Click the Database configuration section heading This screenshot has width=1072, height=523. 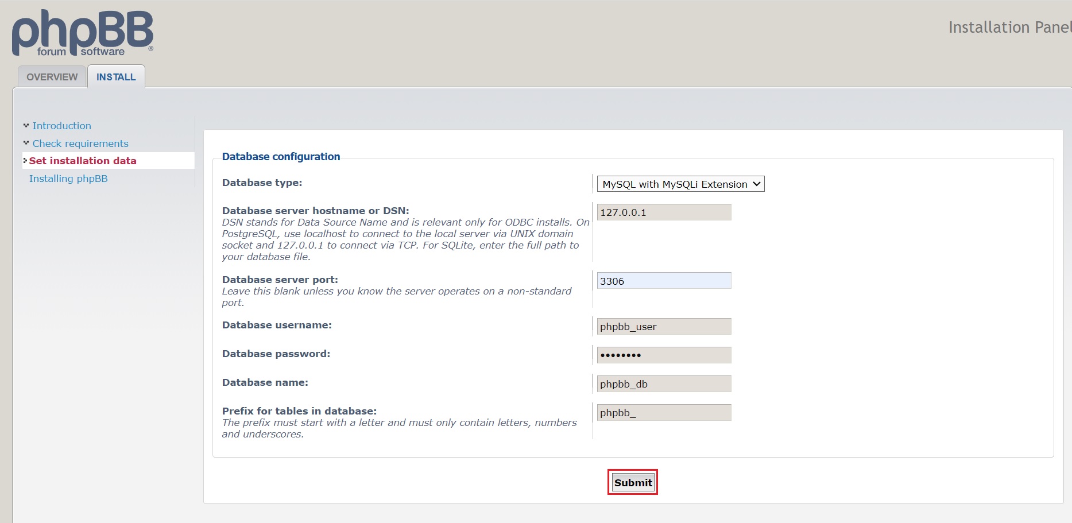tap(281, 157)
